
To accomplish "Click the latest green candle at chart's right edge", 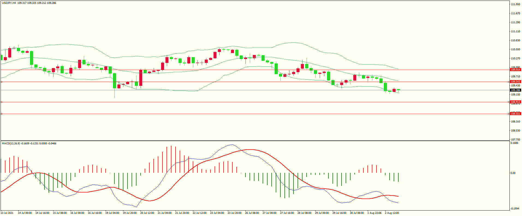I will click(398, 90).
